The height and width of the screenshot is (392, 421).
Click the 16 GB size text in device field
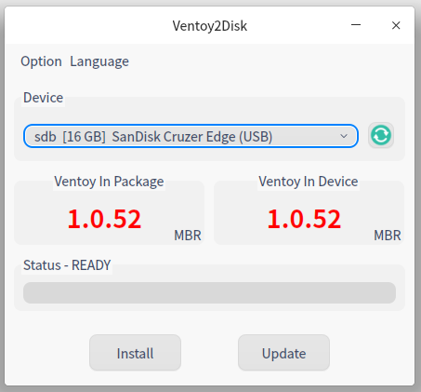[84, 137]
